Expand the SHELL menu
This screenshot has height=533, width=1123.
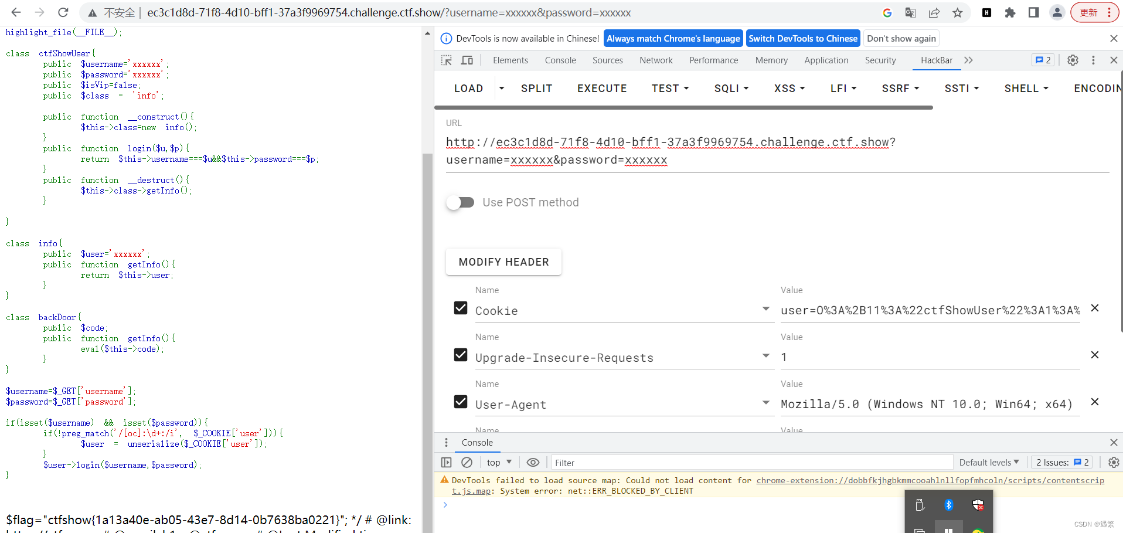pos(1026,89)
